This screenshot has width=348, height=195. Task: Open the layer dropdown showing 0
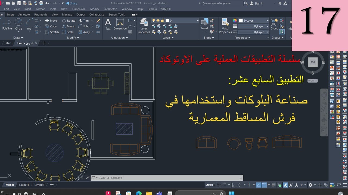[175, 21]
